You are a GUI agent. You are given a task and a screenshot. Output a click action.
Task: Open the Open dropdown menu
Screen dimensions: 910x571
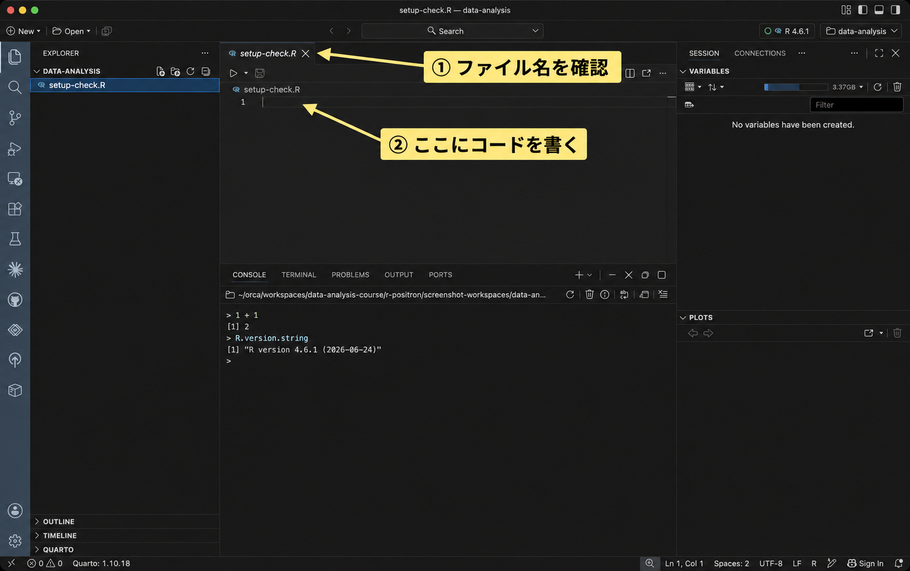71,31
